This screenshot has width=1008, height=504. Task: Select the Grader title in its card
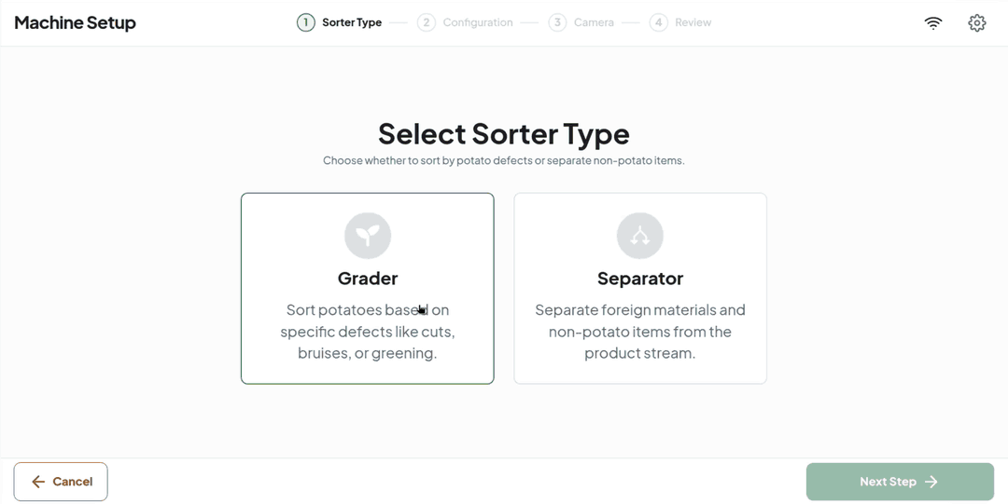tap(368, 279)
